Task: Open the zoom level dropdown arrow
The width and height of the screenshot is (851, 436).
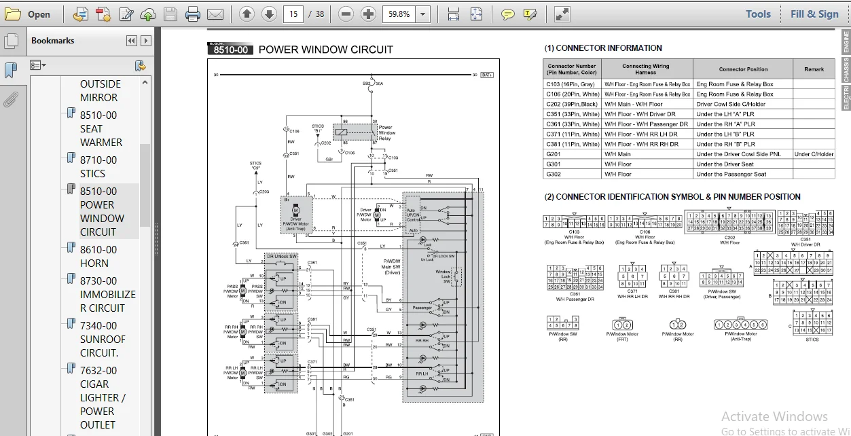Action: [x=423, y=14]
